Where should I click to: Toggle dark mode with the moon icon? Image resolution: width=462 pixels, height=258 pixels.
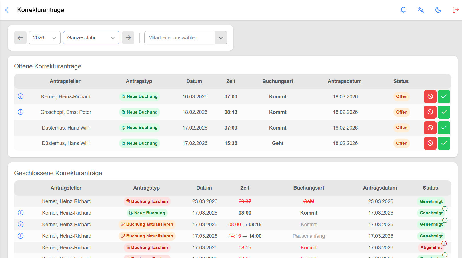438,10
